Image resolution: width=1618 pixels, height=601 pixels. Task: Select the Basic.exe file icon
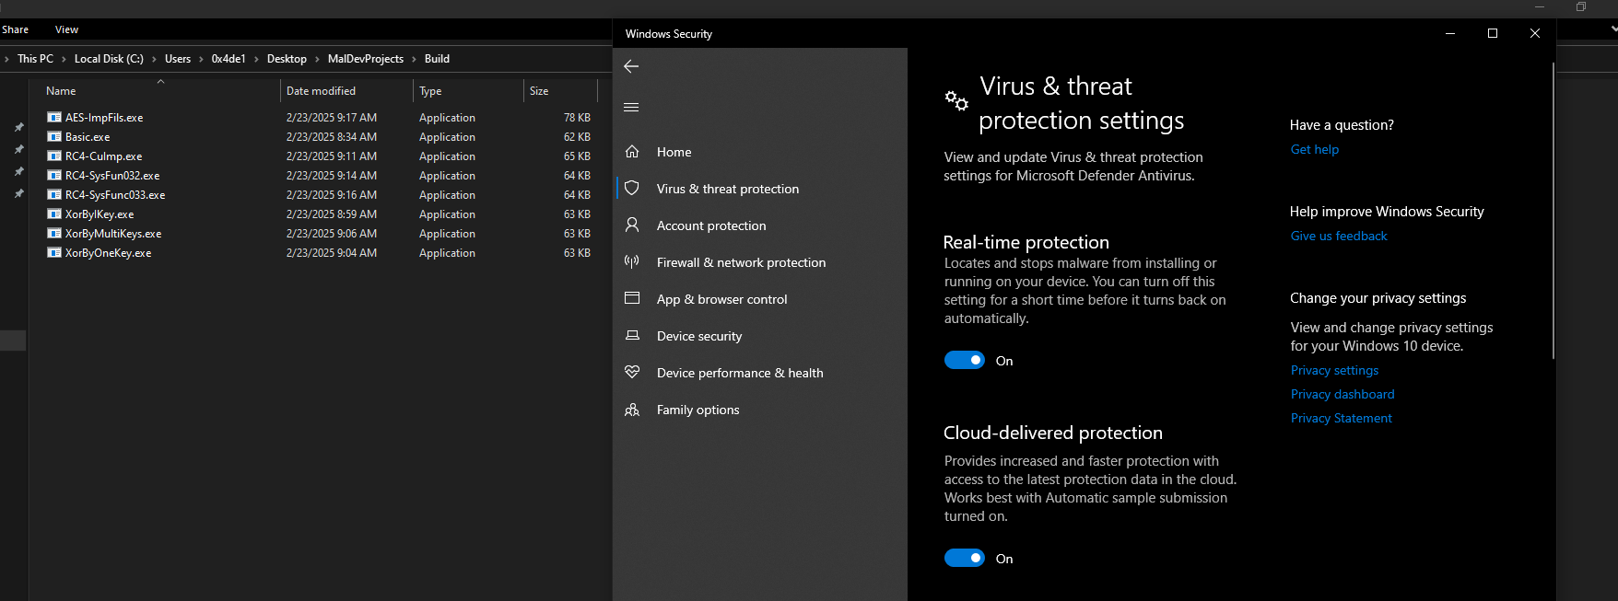click(x=54, y=137)
